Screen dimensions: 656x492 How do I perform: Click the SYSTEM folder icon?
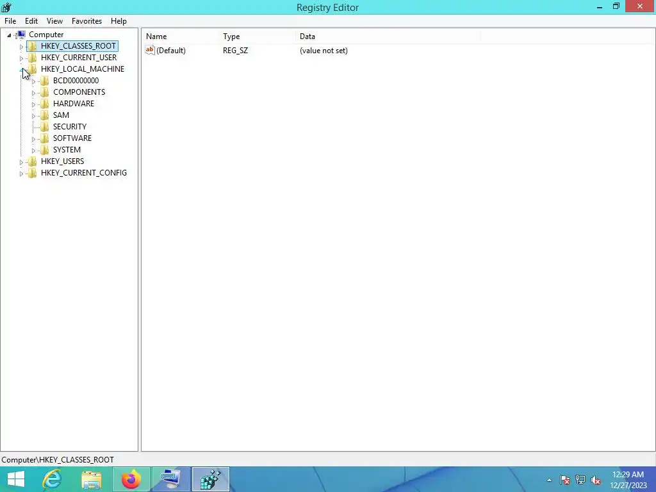[44, 150]
